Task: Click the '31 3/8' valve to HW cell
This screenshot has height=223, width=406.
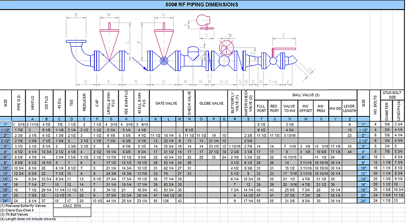Action: [289, 200]
